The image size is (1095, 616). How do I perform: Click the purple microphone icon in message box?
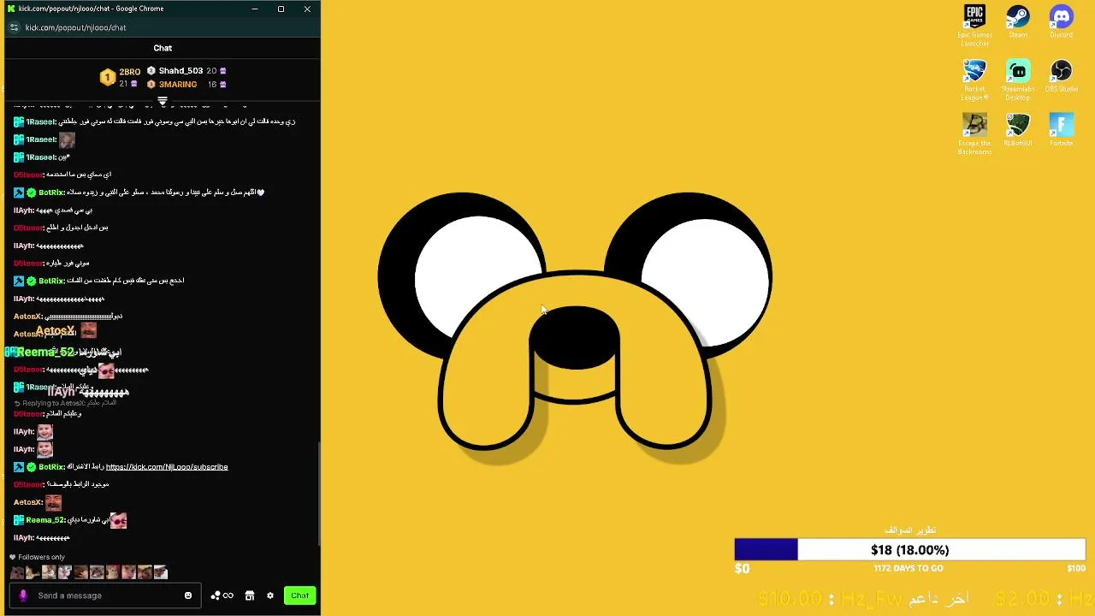click(23, 595)
